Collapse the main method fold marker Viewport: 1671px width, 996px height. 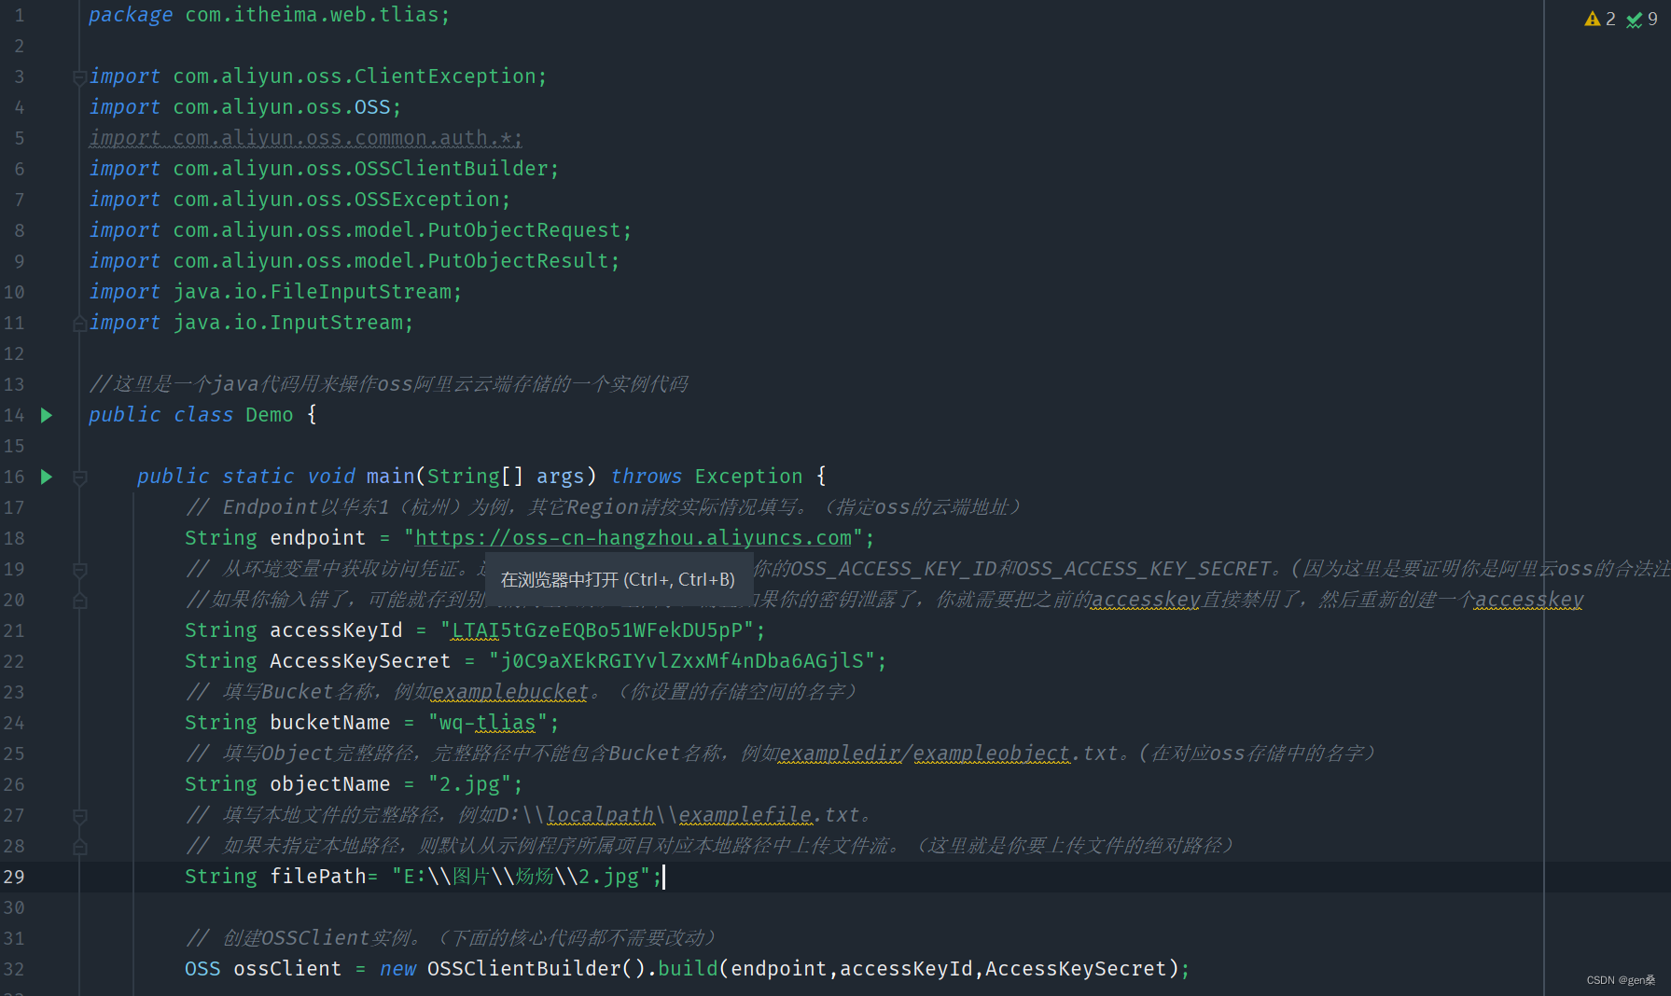pos(80,477)
